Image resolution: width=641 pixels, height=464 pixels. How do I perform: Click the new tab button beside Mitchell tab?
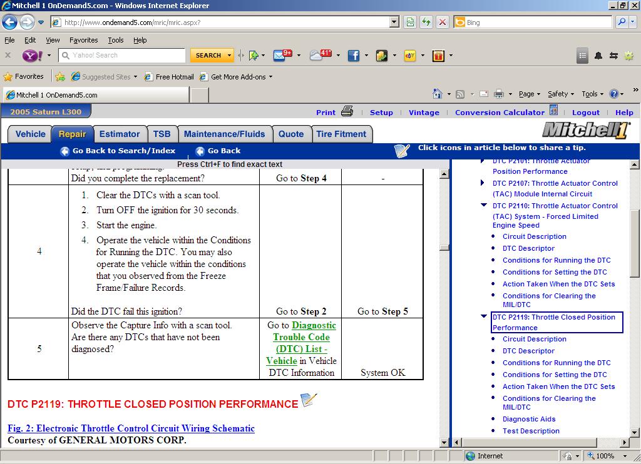point(200,95)
